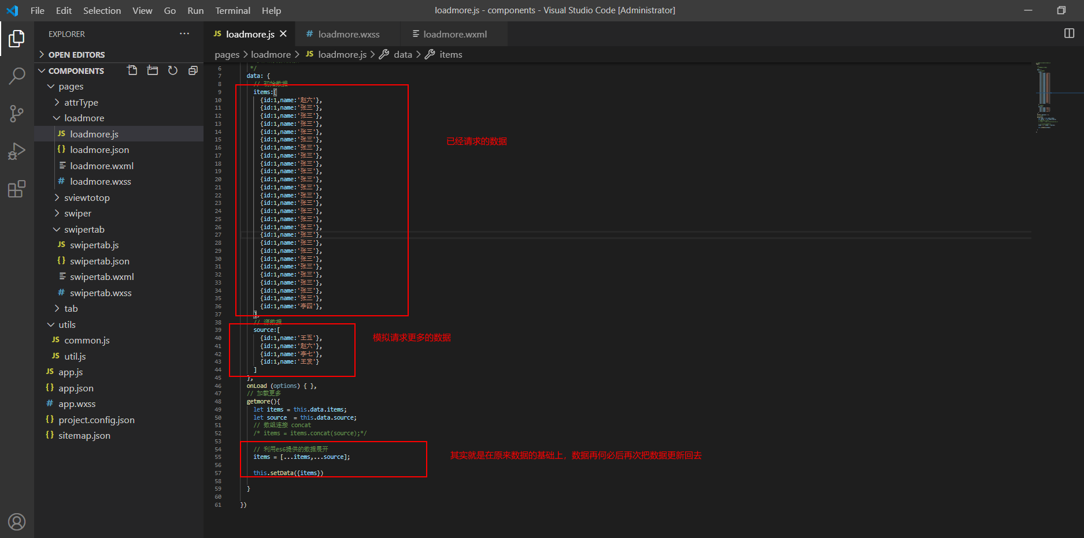Open loadmore.json in the file tree
This screenshot has height=538, width=1084.
[119, 150]
